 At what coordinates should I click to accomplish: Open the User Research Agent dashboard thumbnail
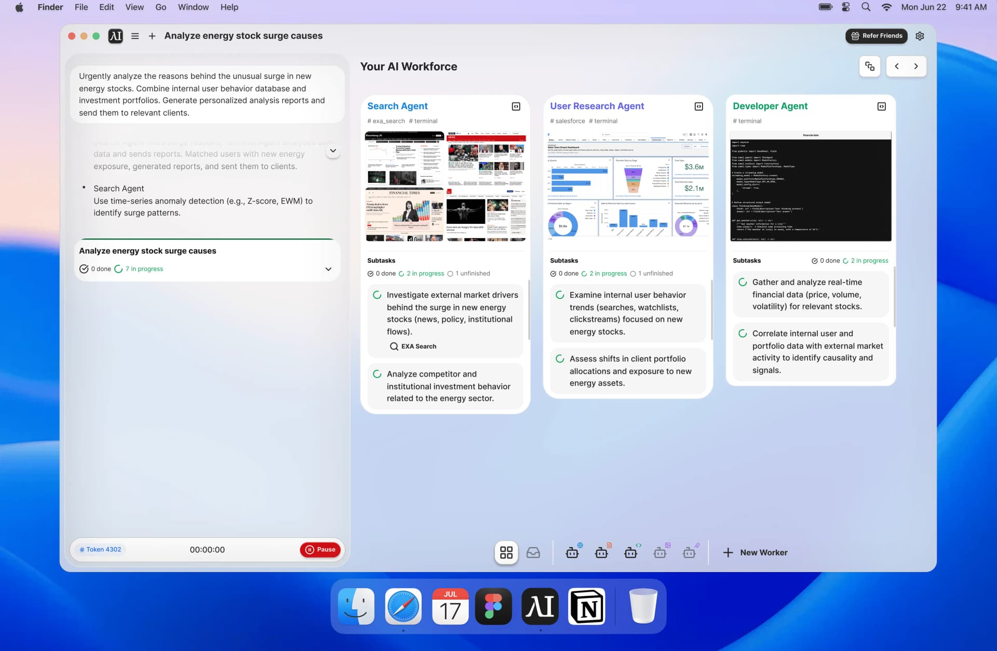627,186
